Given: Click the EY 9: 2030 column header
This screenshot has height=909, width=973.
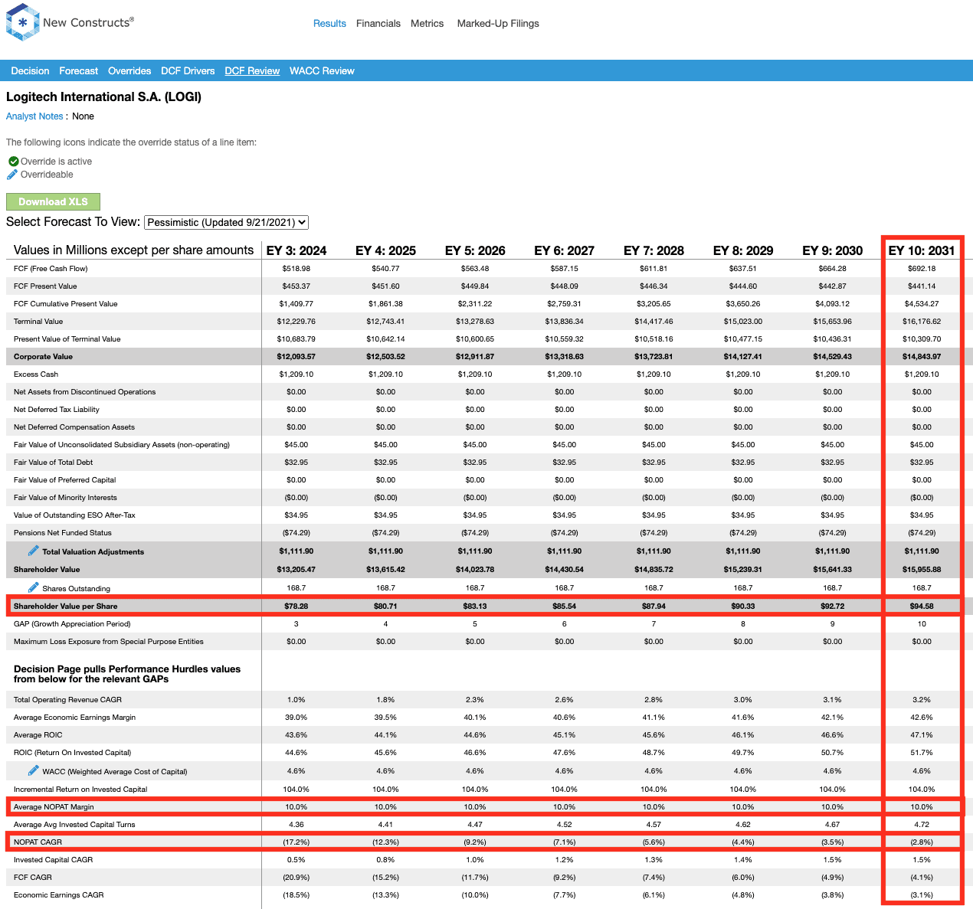Looking at the screenshot, I should coord(833,250).
